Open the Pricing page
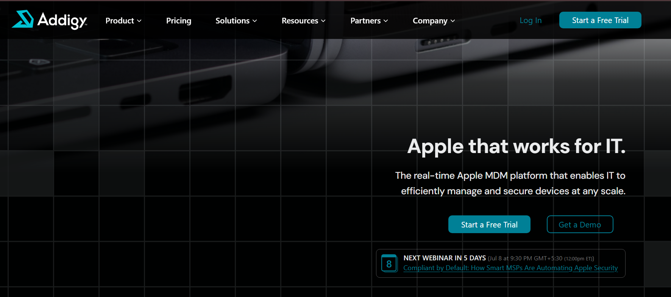Screen dimensions: 671x297 point(179,21)
